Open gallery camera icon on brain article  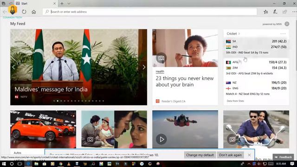(x=161, y=58)
